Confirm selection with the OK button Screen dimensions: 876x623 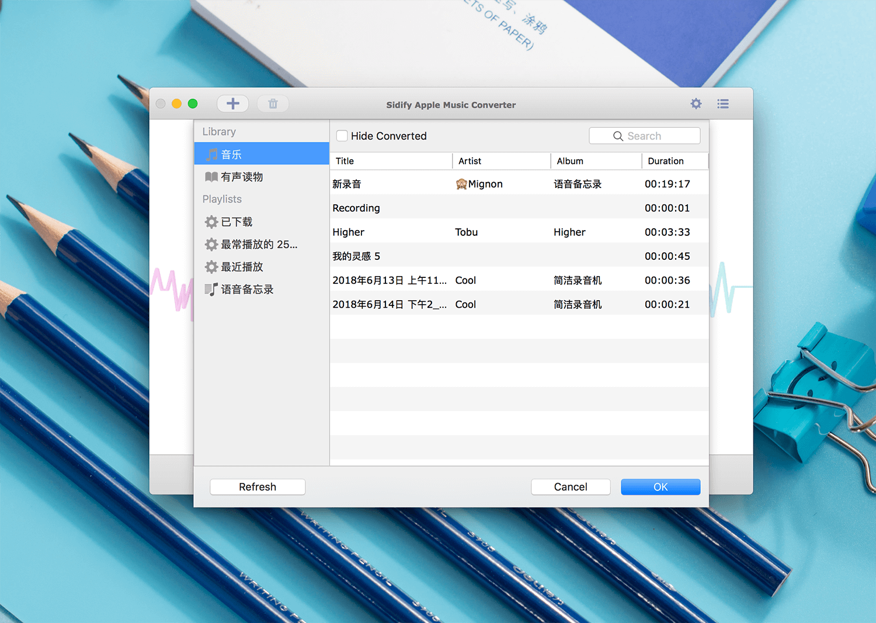[661, 487]
